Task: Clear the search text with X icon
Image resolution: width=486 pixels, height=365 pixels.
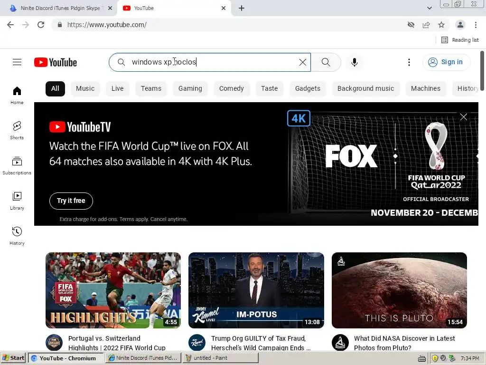Action: 303,62
